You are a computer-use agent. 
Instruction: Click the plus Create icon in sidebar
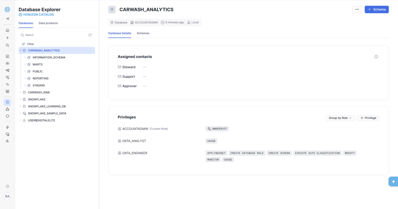click(x=7, y=38)
